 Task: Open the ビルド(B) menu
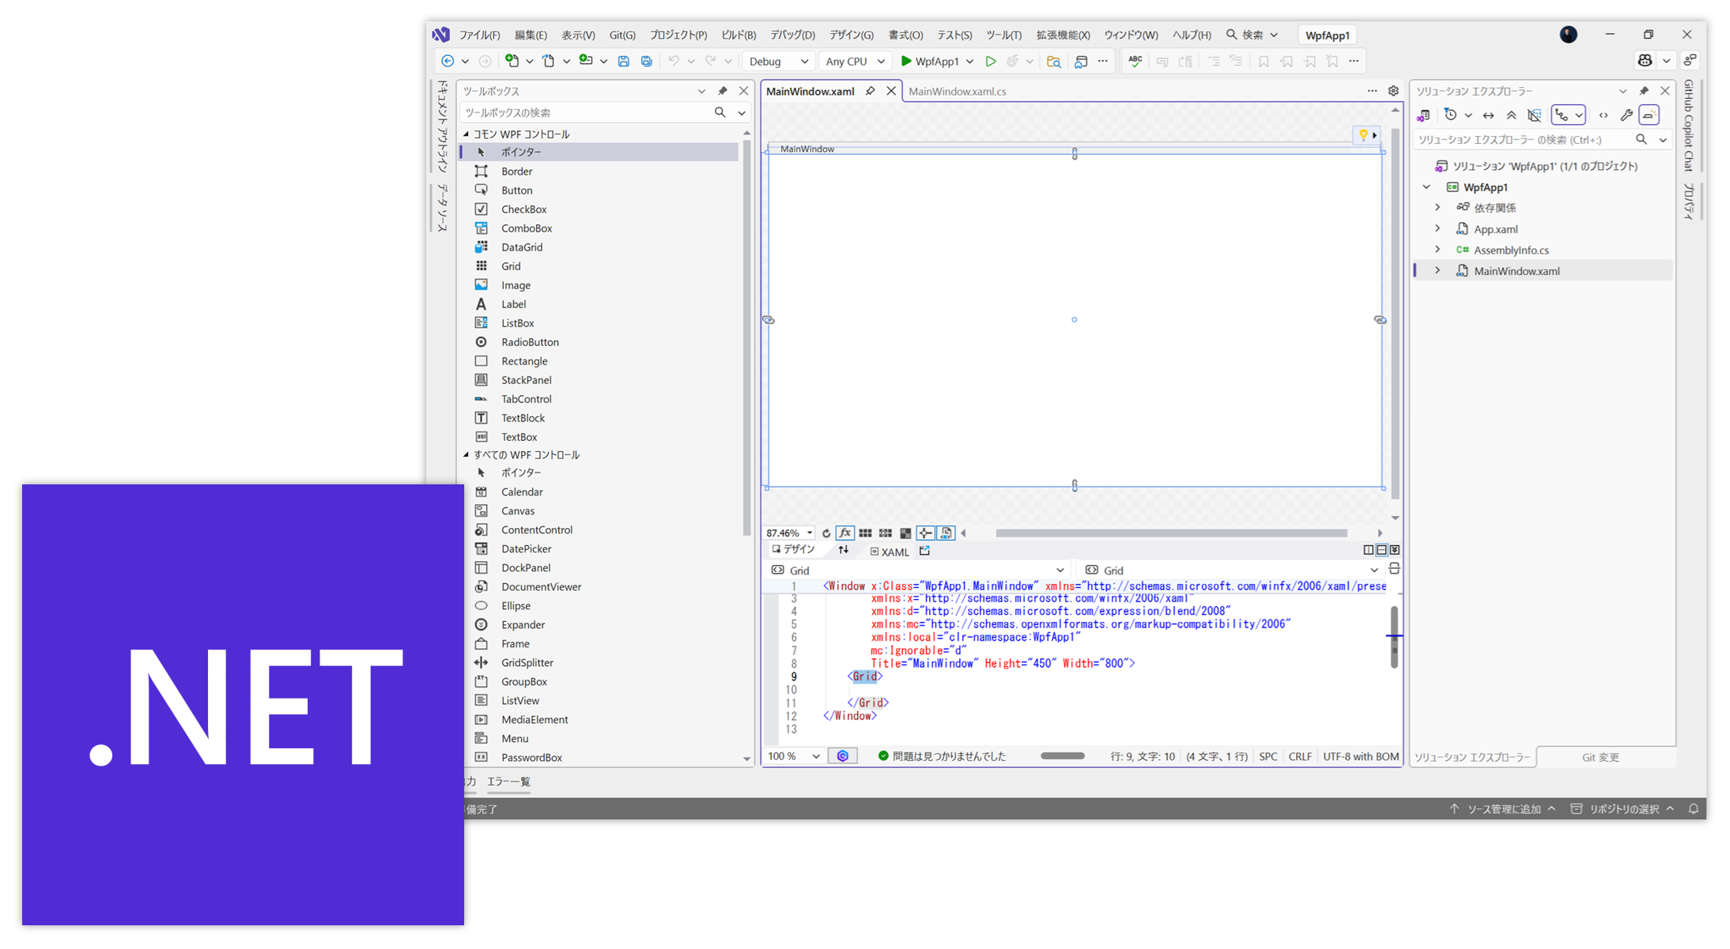[x=738, y=35]
